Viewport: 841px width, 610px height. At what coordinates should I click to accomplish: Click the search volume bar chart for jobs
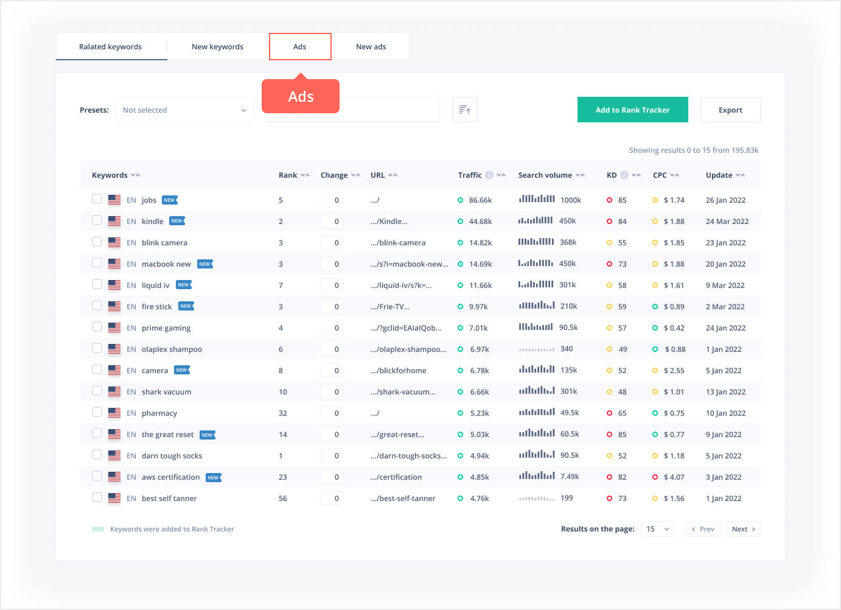(x=537, y=198)
